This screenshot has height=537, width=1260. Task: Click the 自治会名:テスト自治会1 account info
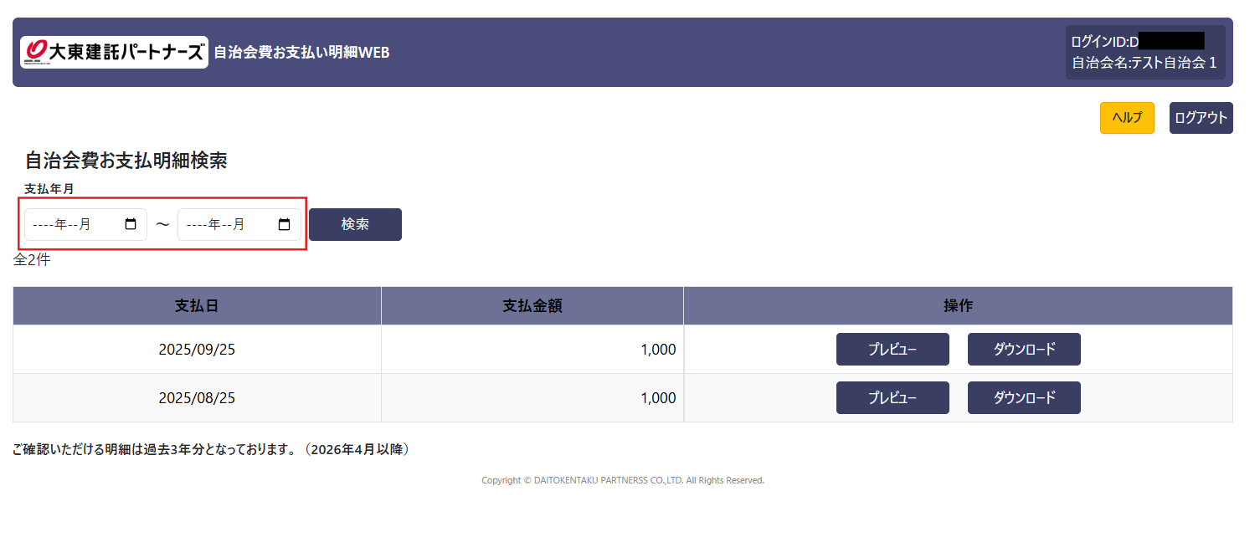coord(1144,63)
